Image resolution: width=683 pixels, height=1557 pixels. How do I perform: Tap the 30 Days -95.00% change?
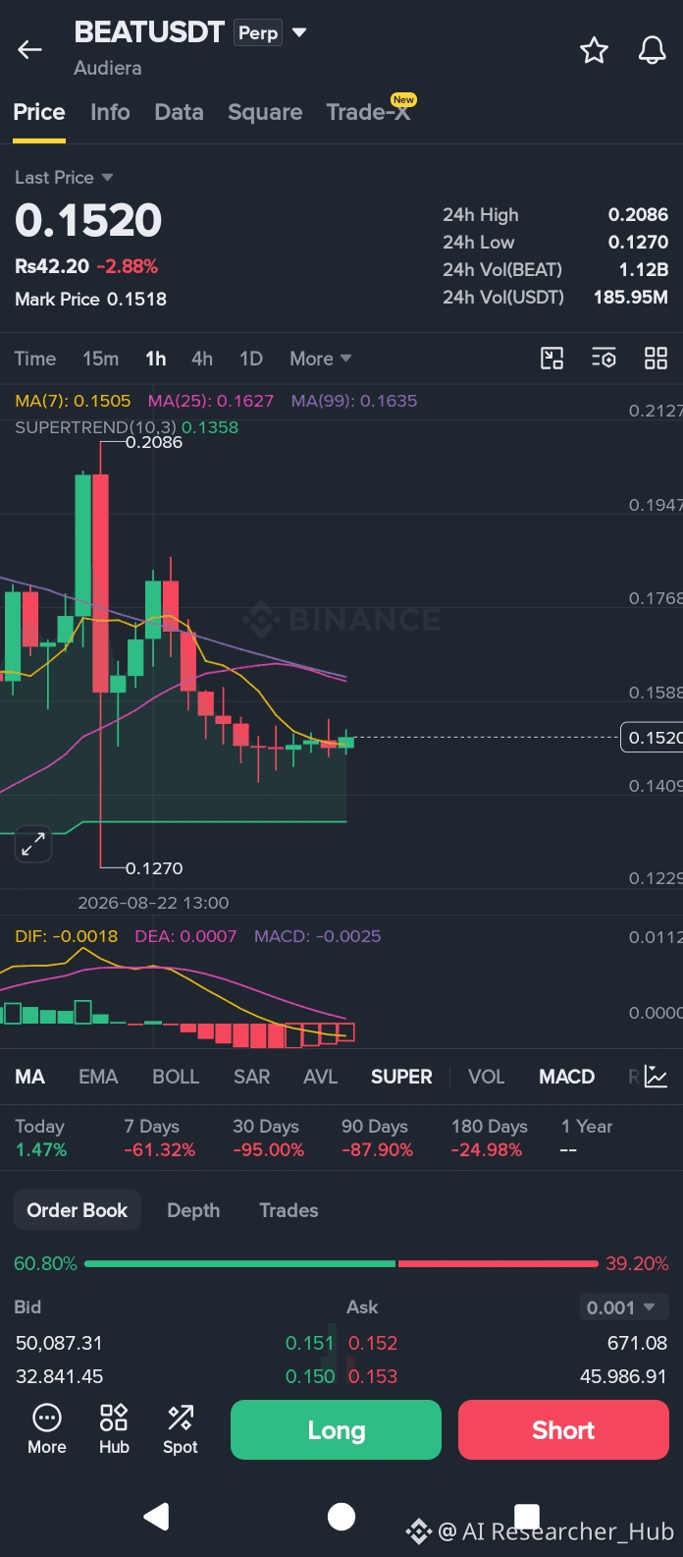268,1138
